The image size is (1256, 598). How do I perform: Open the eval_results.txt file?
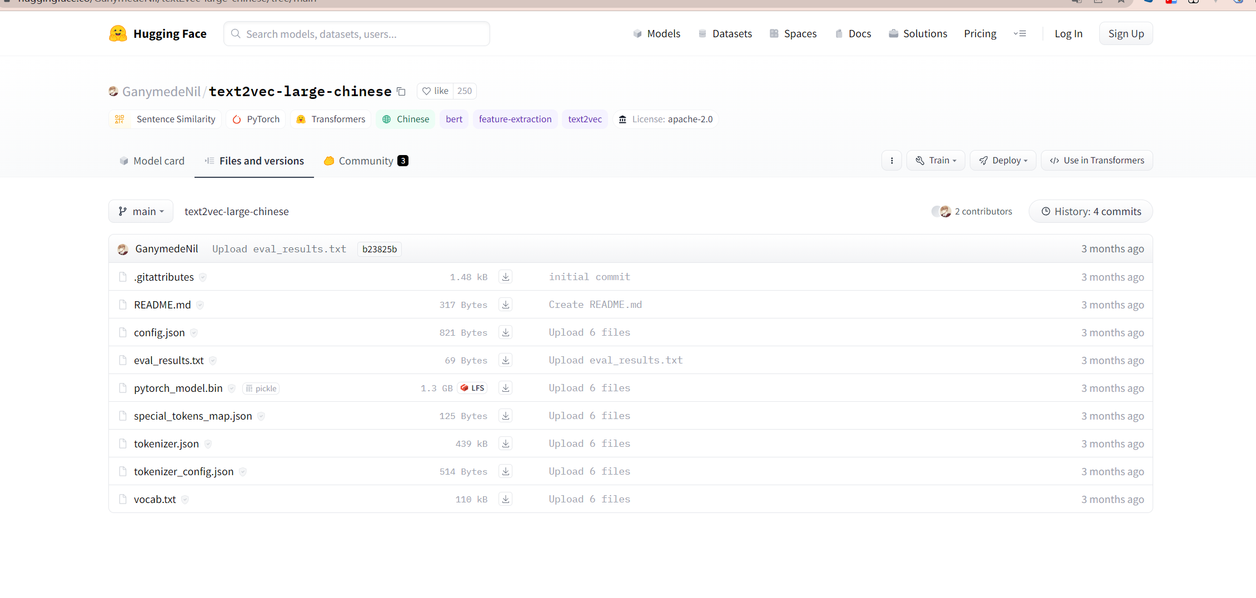[x=168, y=361]
